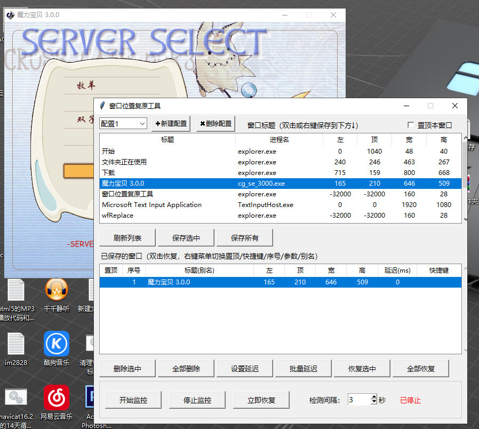Decrease the 检测间隔 value with down arrow
The image size is (479, 429).
pyautogui.click(x=374, y=402)
